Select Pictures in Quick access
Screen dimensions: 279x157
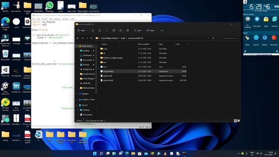87,65
